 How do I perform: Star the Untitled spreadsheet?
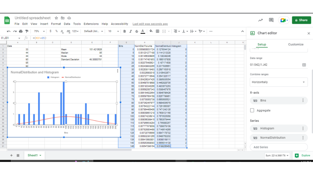point(56,18)
